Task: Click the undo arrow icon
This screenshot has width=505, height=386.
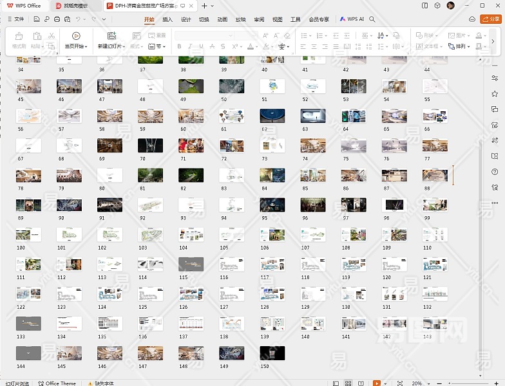Action: (x=78, y=19)
